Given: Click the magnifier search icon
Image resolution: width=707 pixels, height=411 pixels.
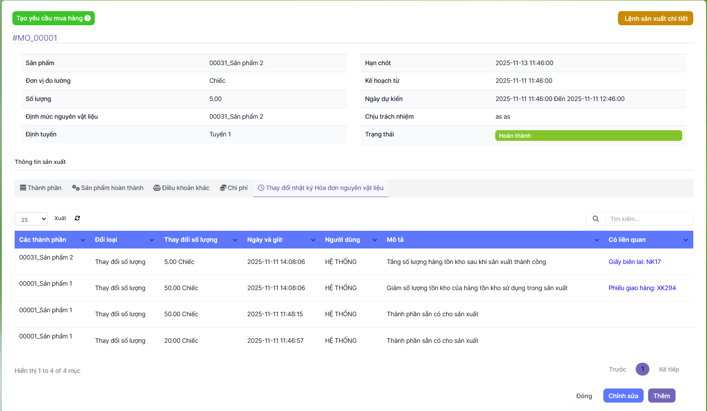Looking at the screenshot, I should [x=595, y=219].
